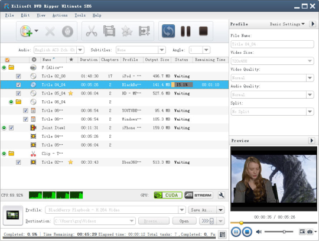This screenshot has width=319, height=241.
Task: Click the Browse... button
Action: coord(154,221)
